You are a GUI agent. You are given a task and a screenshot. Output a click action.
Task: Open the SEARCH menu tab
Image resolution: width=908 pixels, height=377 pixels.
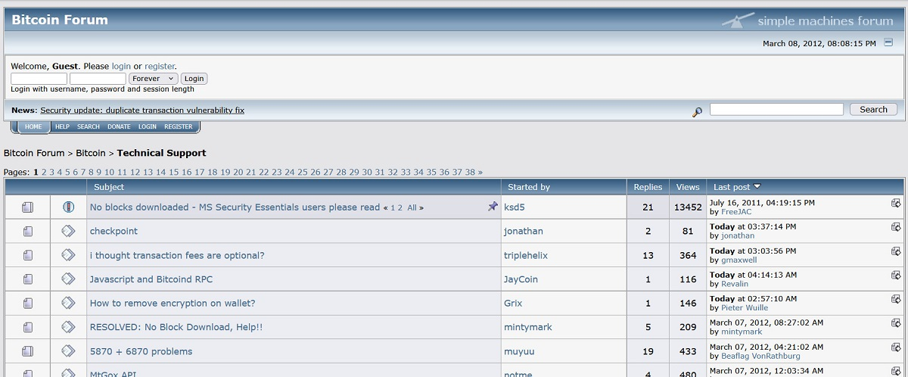(89, 126)
